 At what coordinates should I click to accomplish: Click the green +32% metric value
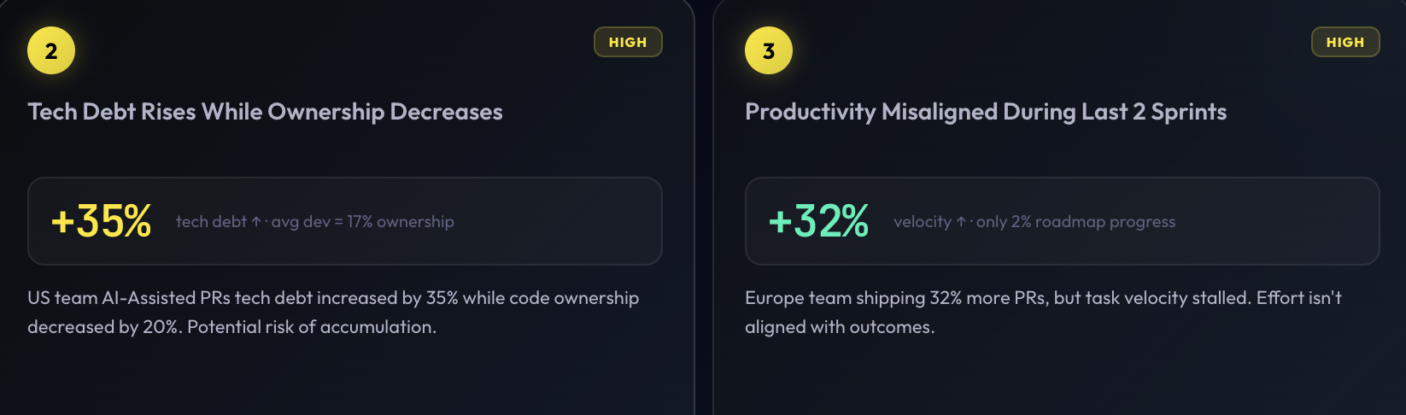(x=819, y=221)
